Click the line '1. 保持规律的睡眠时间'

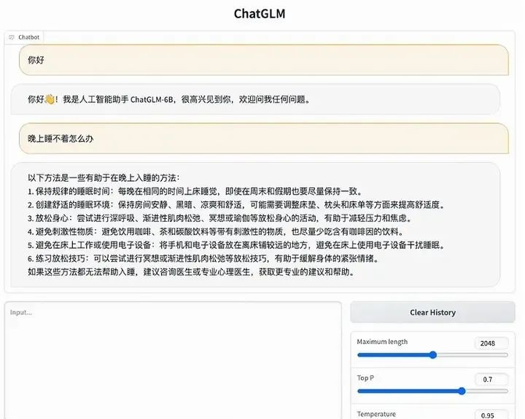point(195,191)
